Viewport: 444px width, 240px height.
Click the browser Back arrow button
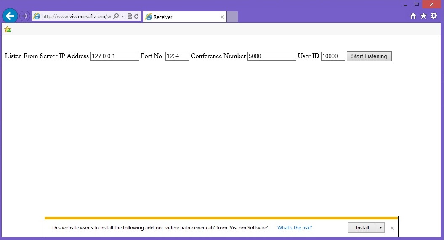point(10,16)
